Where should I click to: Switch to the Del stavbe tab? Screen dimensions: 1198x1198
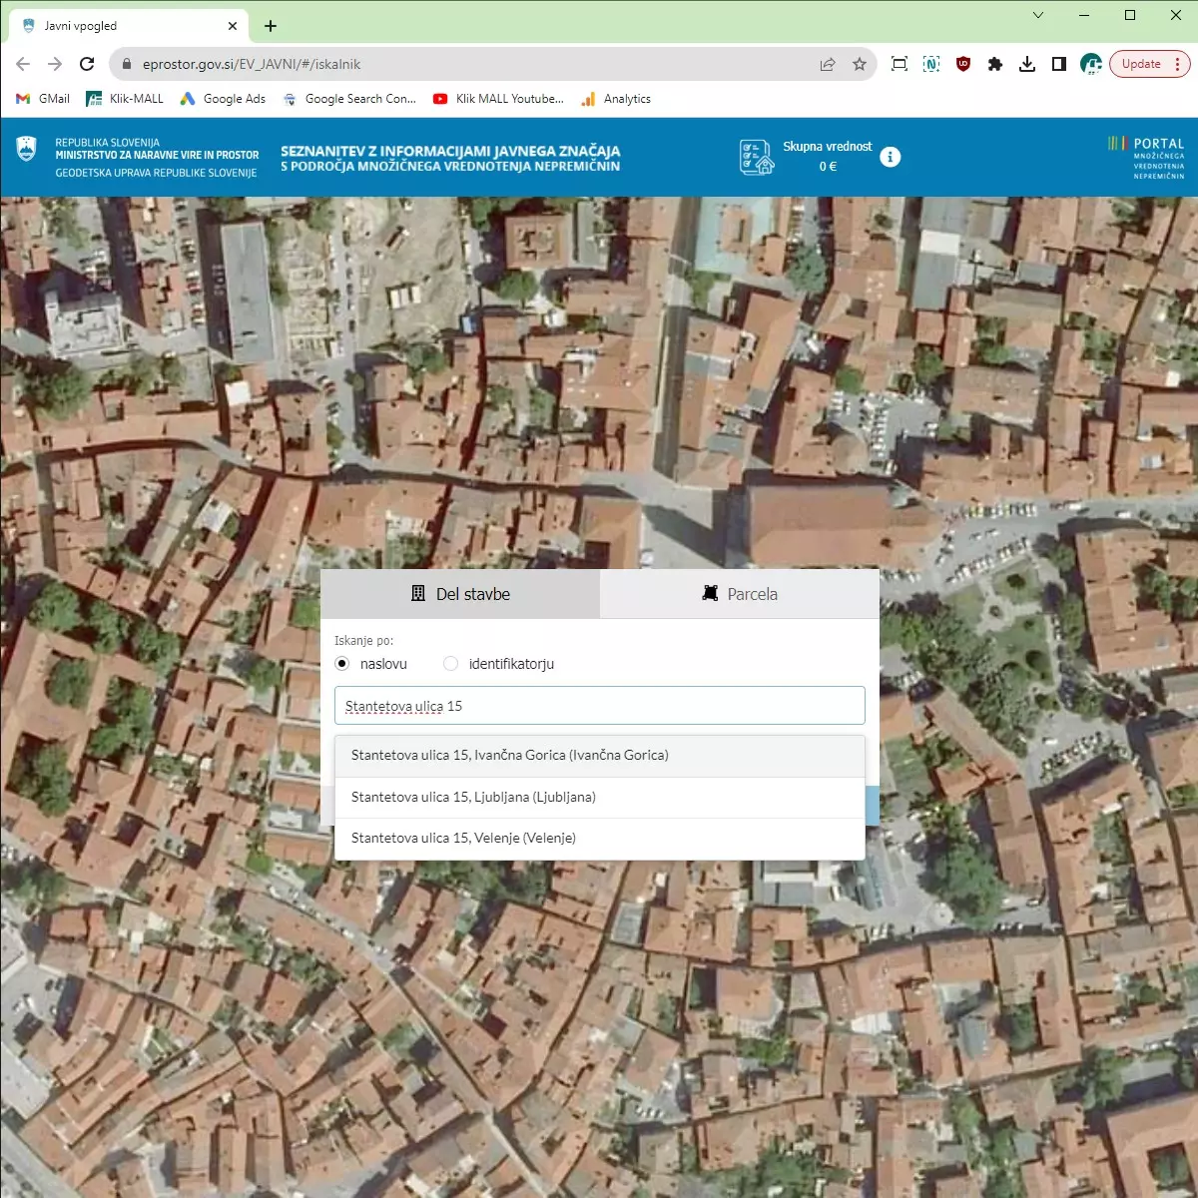pos(460,594)
